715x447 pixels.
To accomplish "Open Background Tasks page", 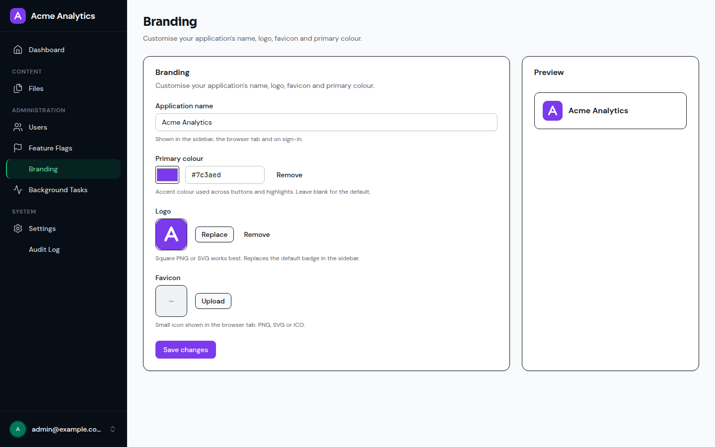I will (64, 190).
